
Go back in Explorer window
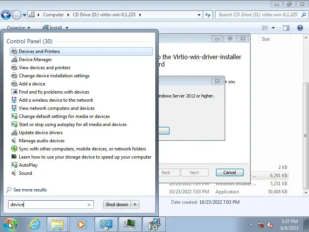pyautogui.click(x=6, y=15)
